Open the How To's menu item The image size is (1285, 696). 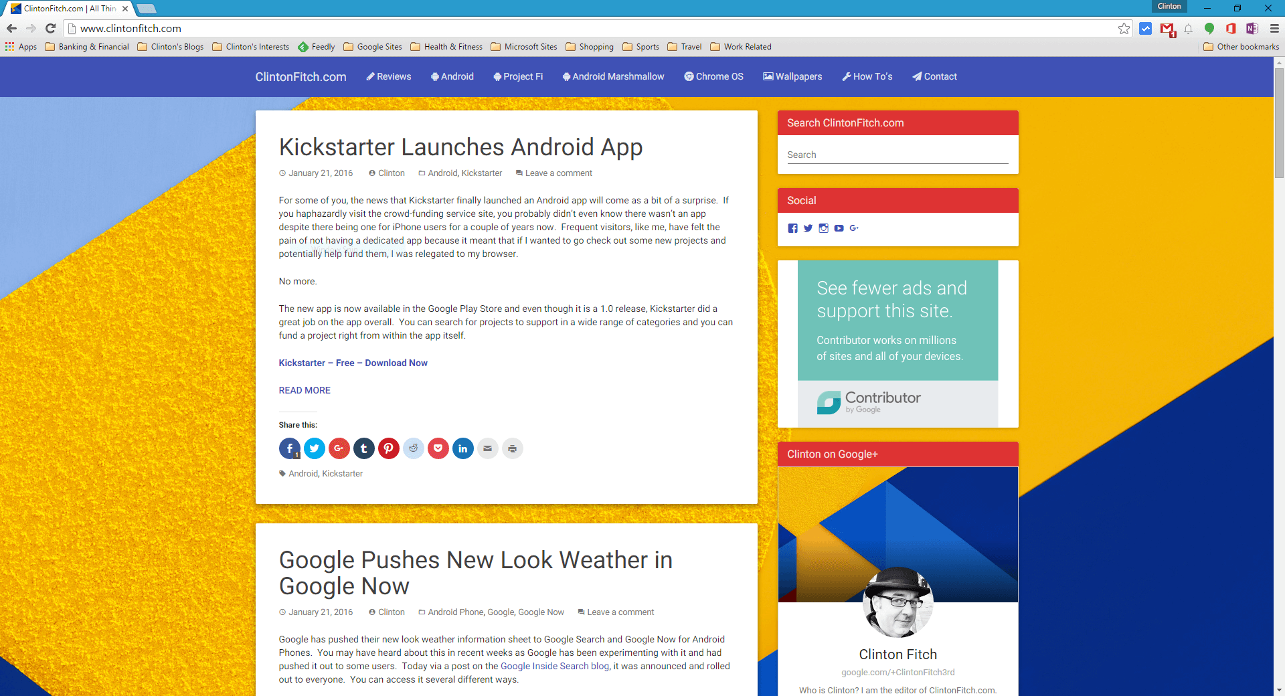click(x=867, y=76)
